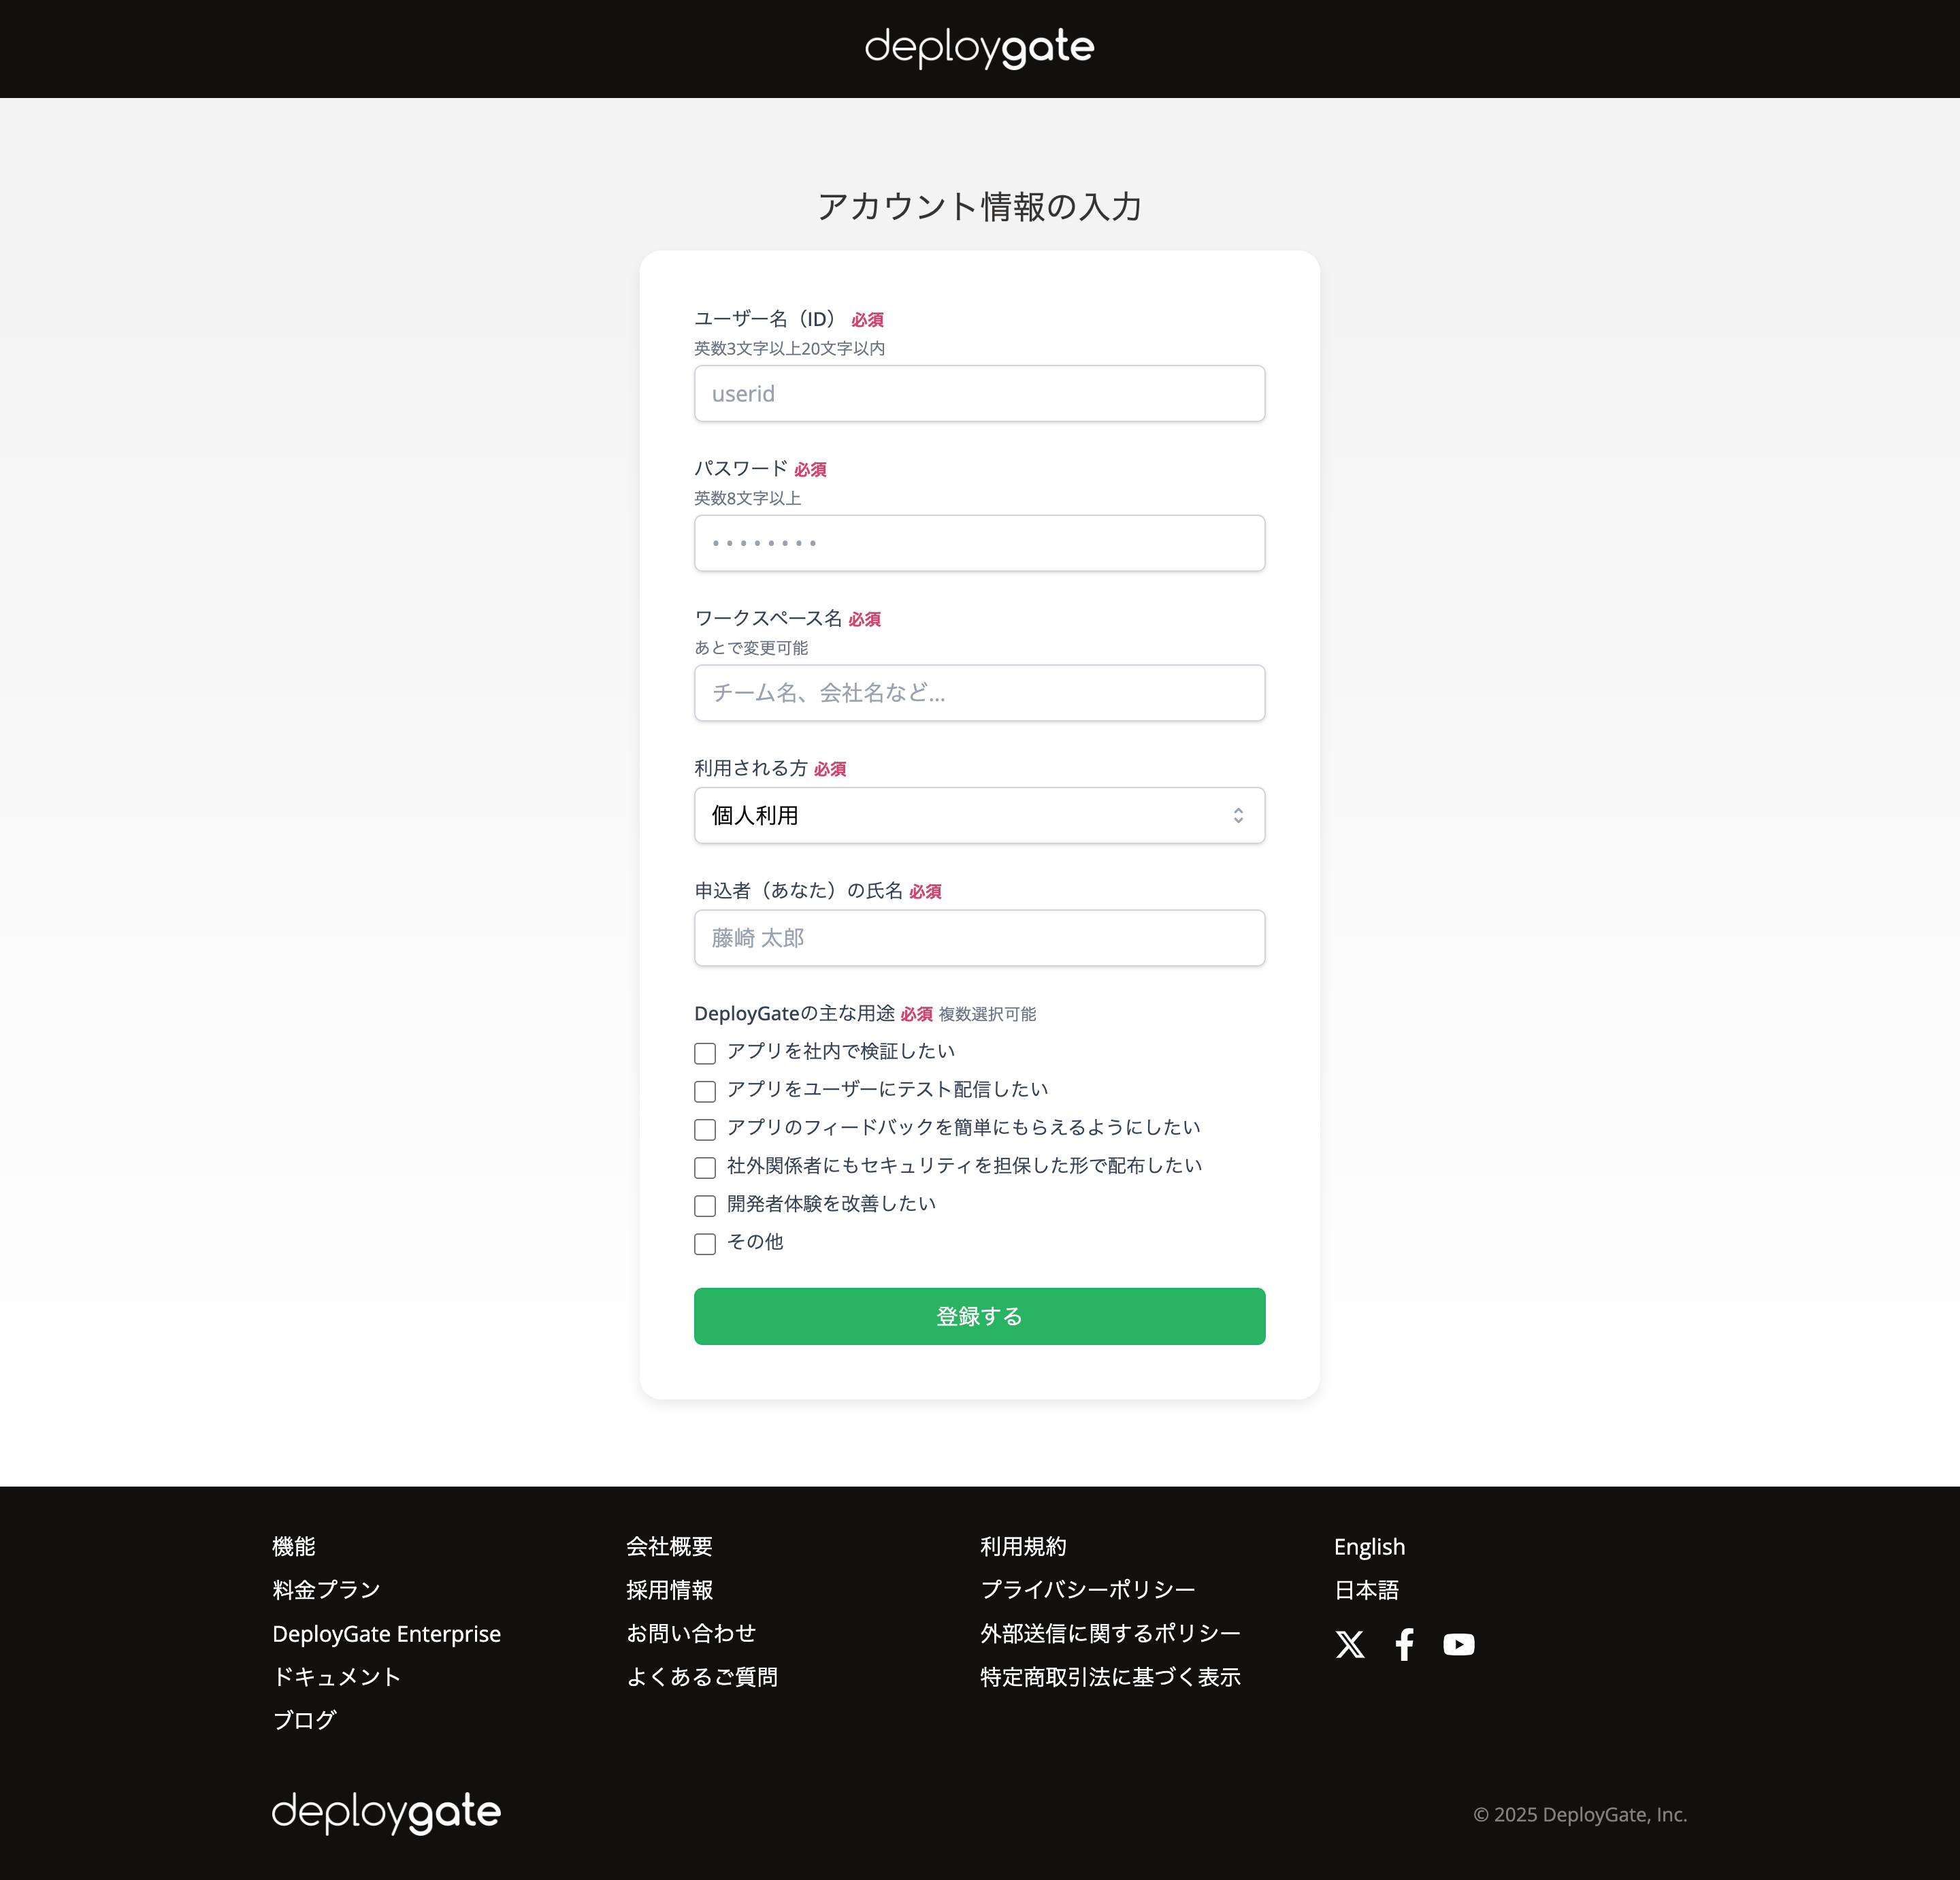Screen dimensions: 1960x1880
Task: Open DeployGate's X (Twitter) page
Action: (x=1350, y=1644)
